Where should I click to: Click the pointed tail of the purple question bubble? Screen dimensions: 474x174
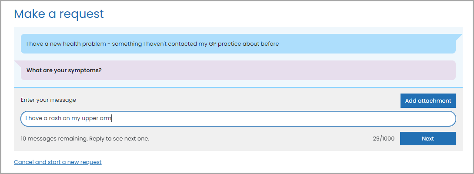(18, 64)
